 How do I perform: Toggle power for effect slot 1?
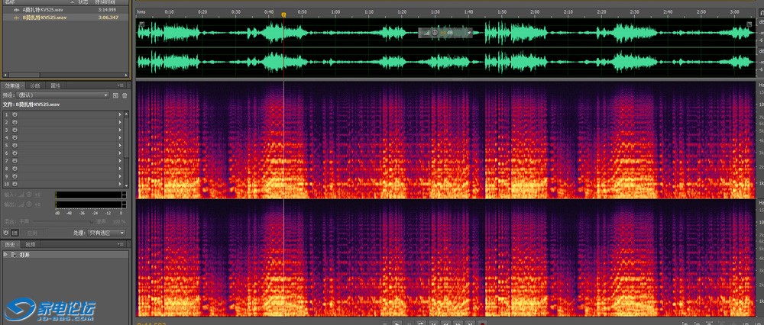pyautogui.click(x=15, y=114)
